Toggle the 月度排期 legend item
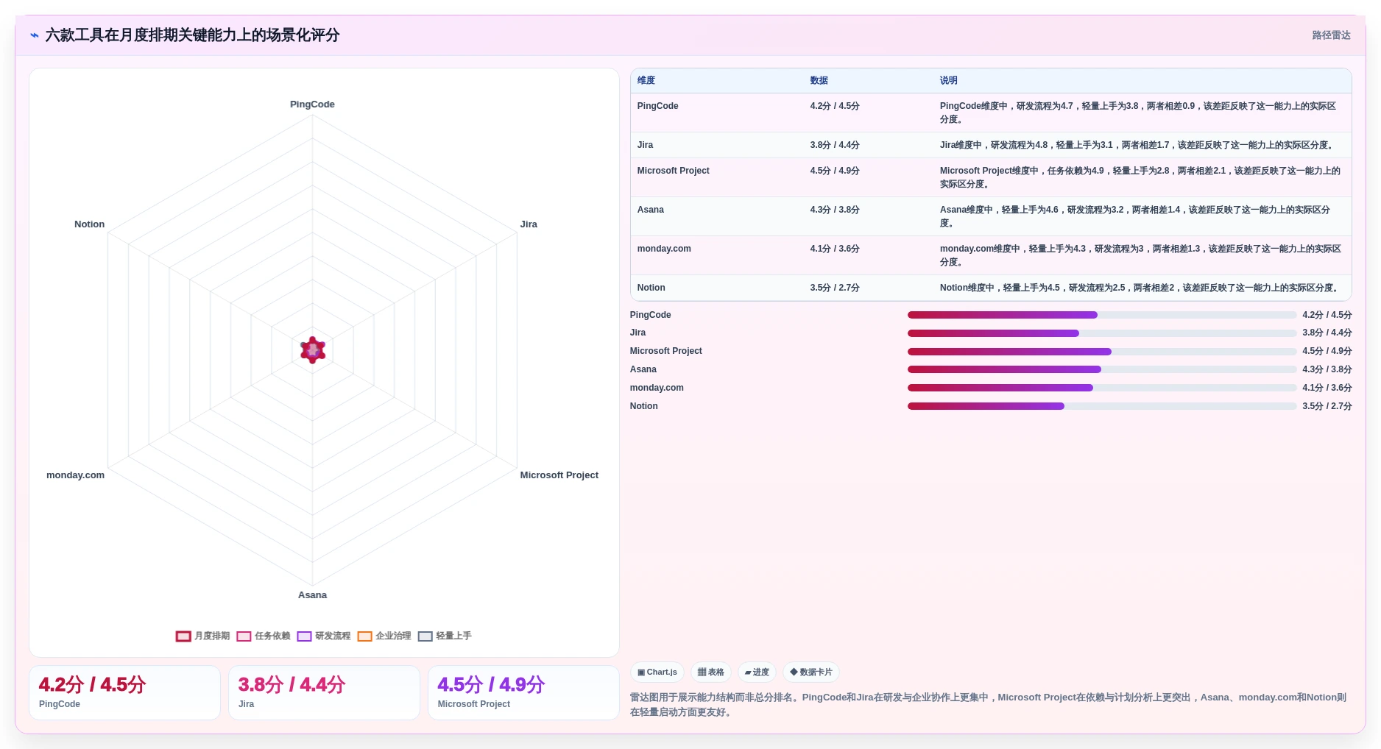The height and width of the screenshot is (749, 1381). 203,636
